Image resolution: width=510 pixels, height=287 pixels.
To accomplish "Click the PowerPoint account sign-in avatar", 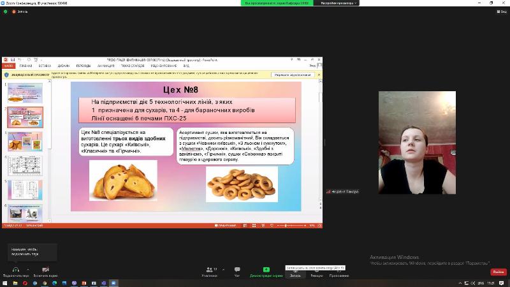I will [x=319, y=66].
